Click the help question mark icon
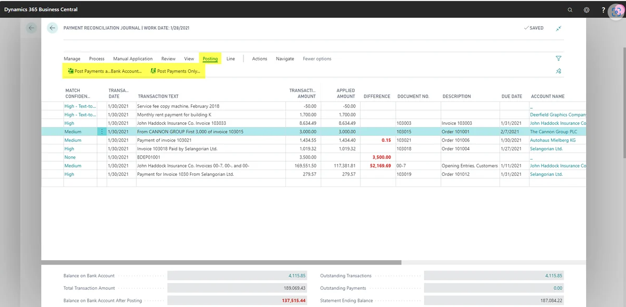Image resolution: width=626 pixels, height=307 pixels. pos(603,9)
